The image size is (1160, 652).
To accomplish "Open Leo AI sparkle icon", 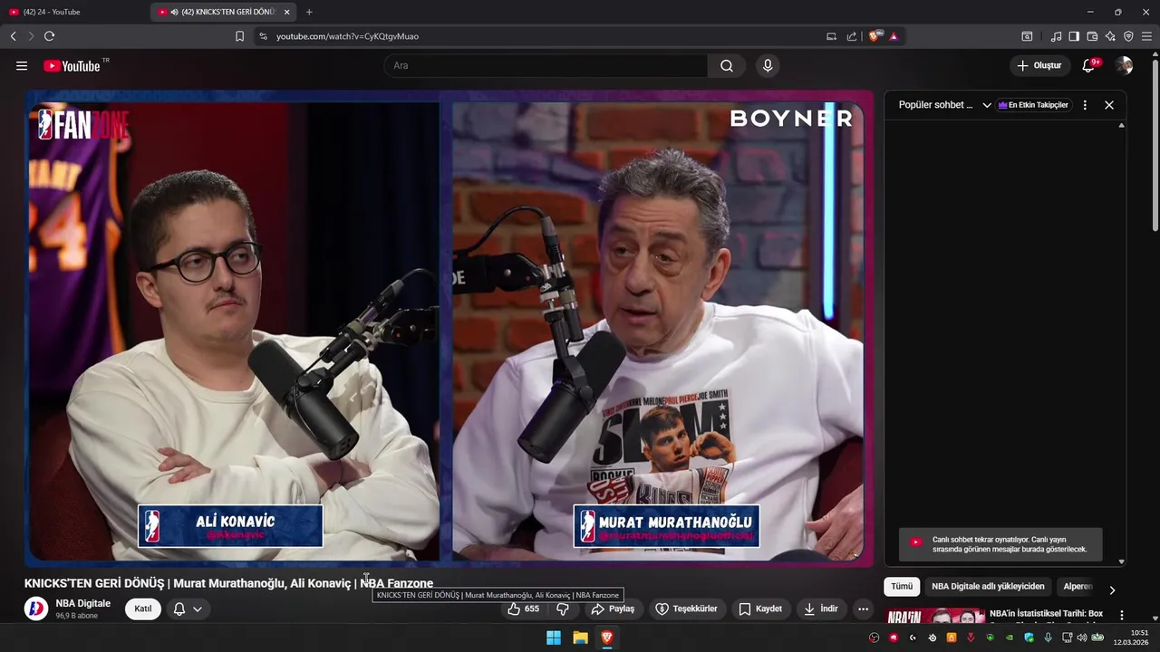I will tap(1110, 36).
